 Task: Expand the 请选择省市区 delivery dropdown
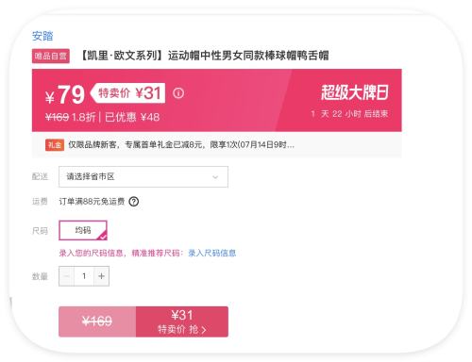[143, 176]
